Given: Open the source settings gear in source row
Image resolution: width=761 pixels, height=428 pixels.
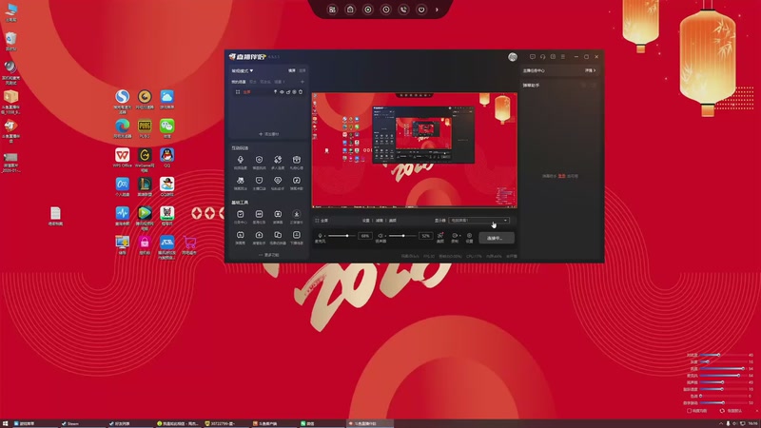Looking at the screenshot, I should point(294,91).
